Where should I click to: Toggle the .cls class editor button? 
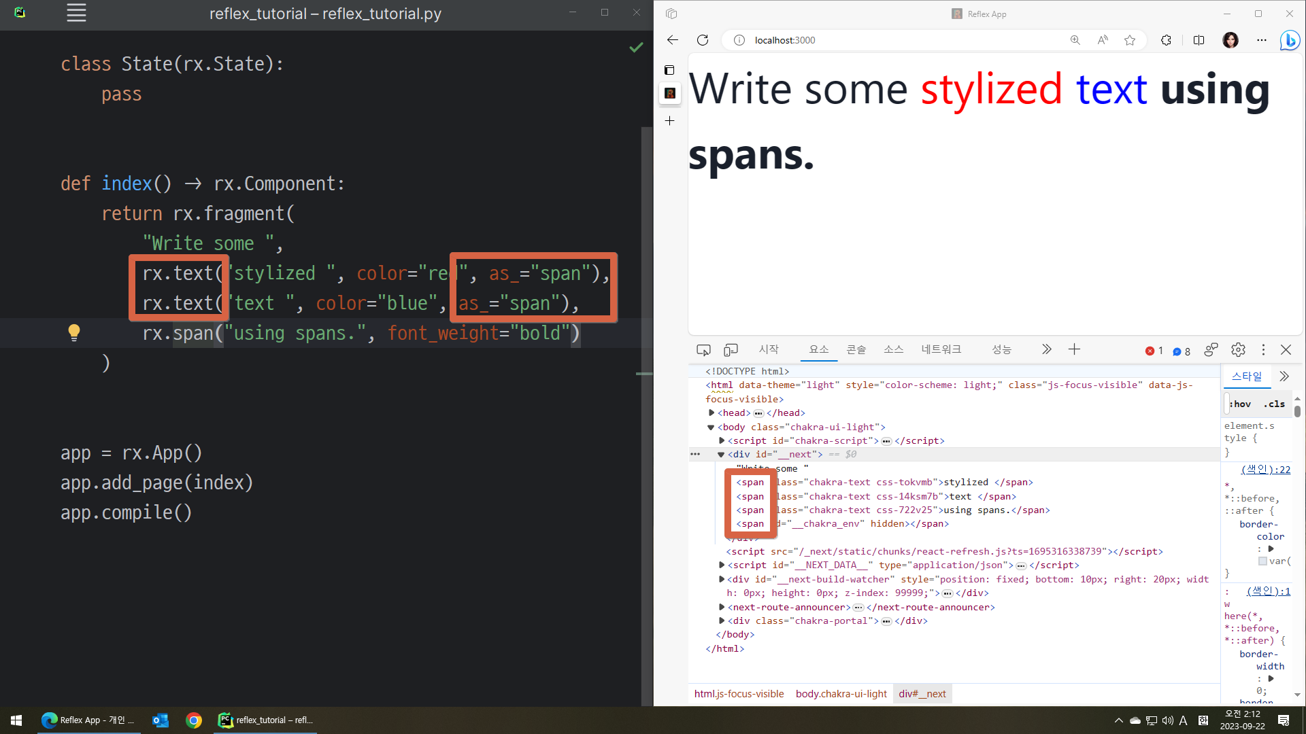(x=1274, y=404)
